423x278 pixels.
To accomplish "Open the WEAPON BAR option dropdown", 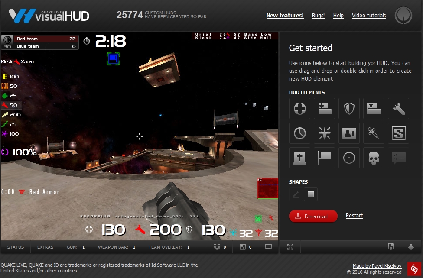I will click(x=117, y=247).
